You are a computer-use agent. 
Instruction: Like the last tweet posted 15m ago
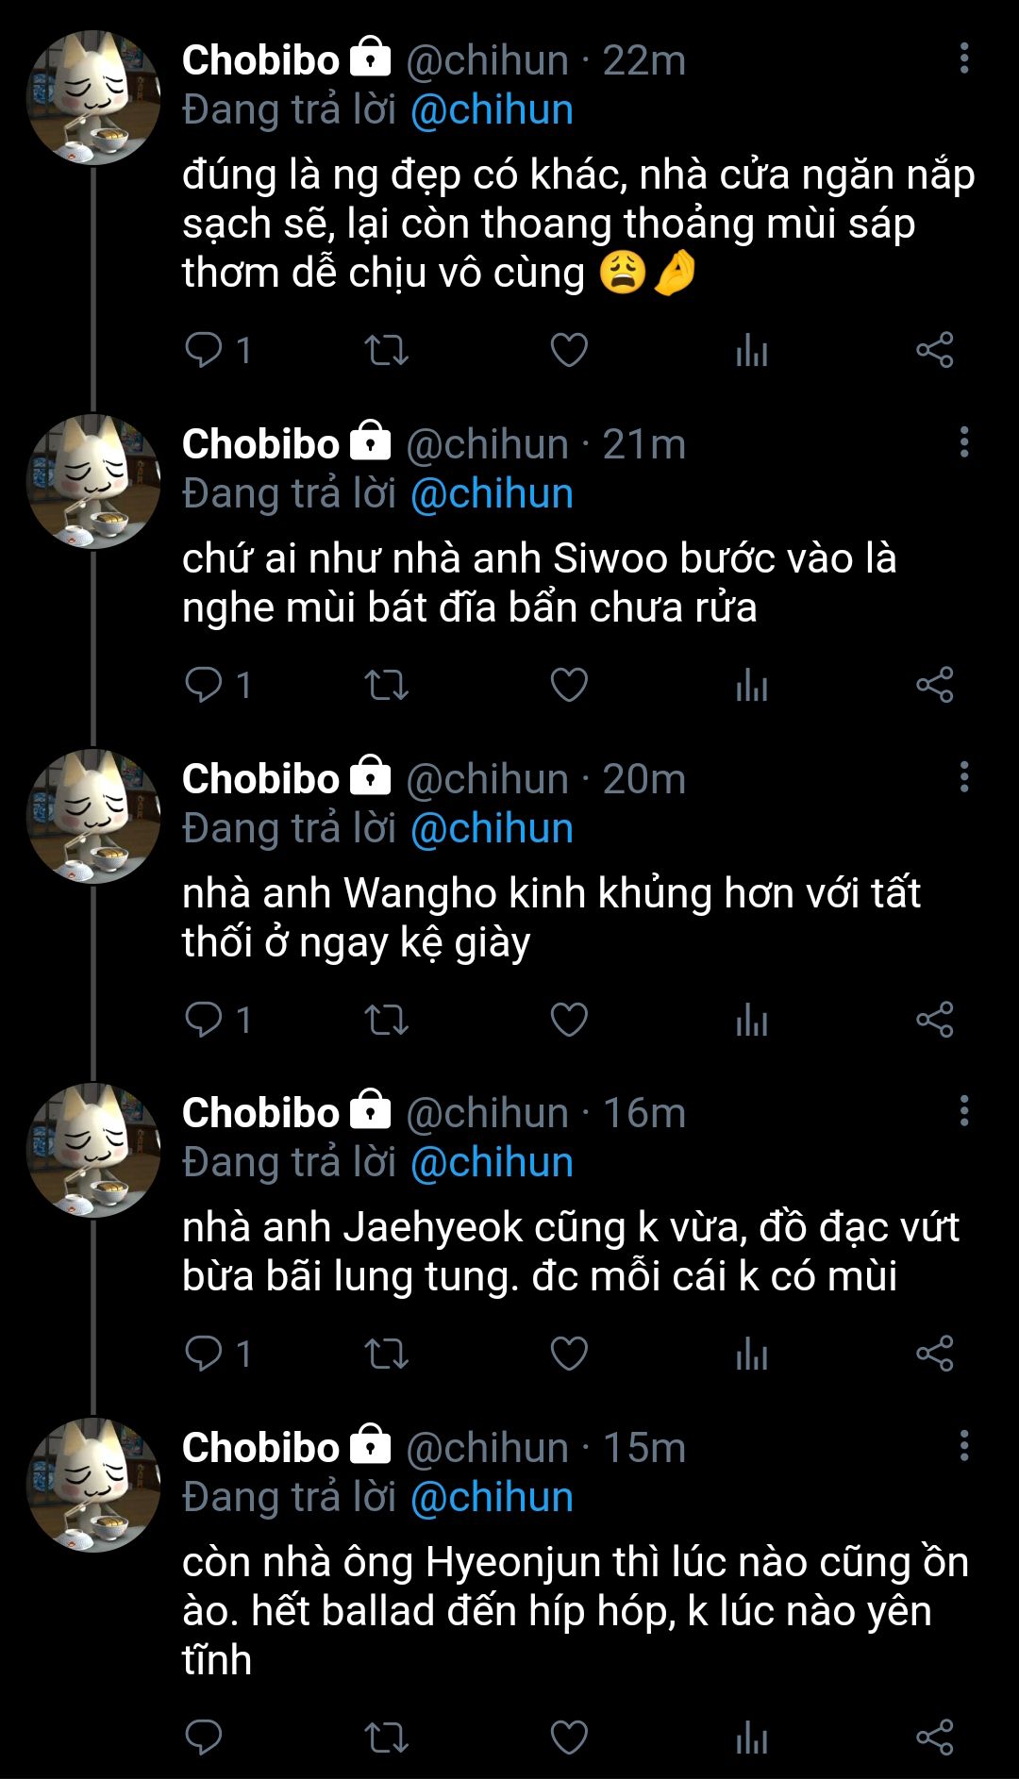569,1737
